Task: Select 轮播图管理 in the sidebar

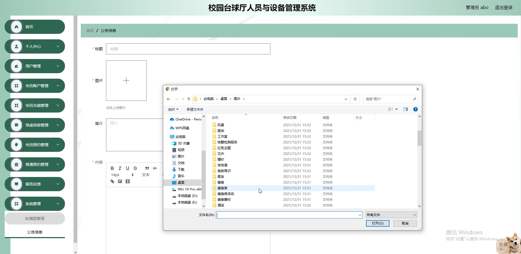Action: 35,218
